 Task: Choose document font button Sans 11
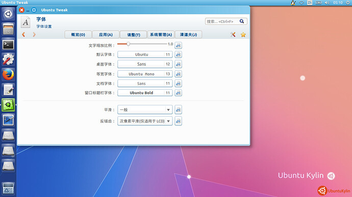(145, 83)
